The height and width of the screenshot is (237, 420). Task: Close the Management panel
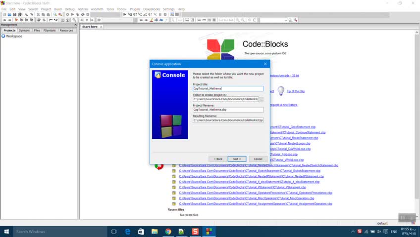75,25
